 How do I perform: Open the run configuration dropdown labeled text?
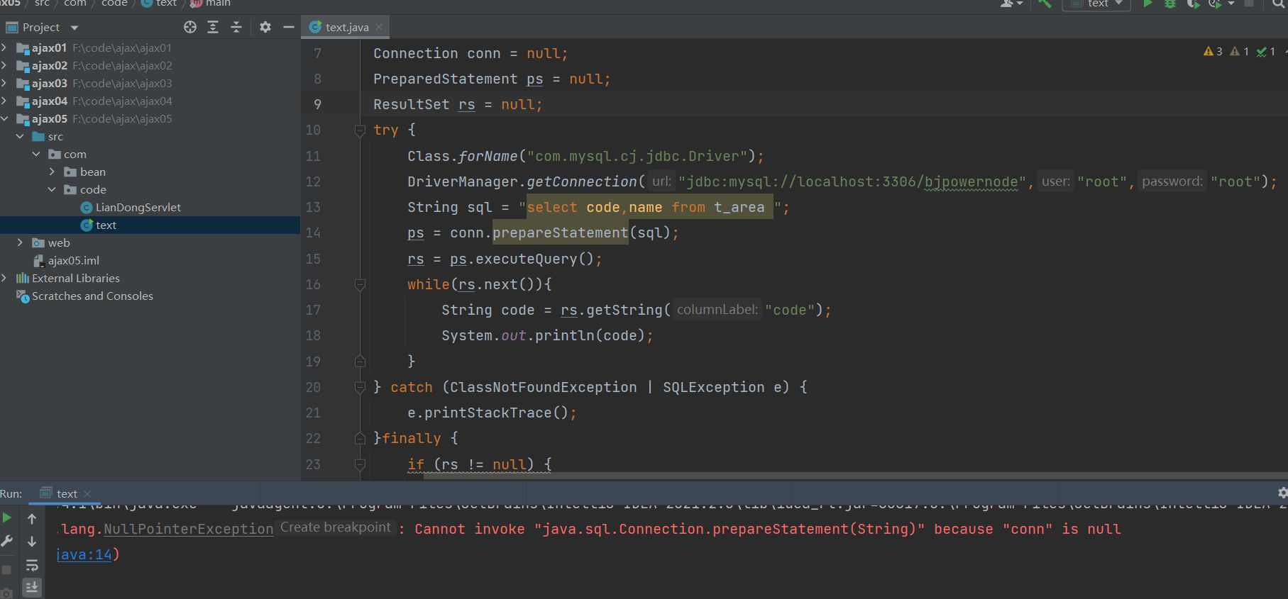1096,4
